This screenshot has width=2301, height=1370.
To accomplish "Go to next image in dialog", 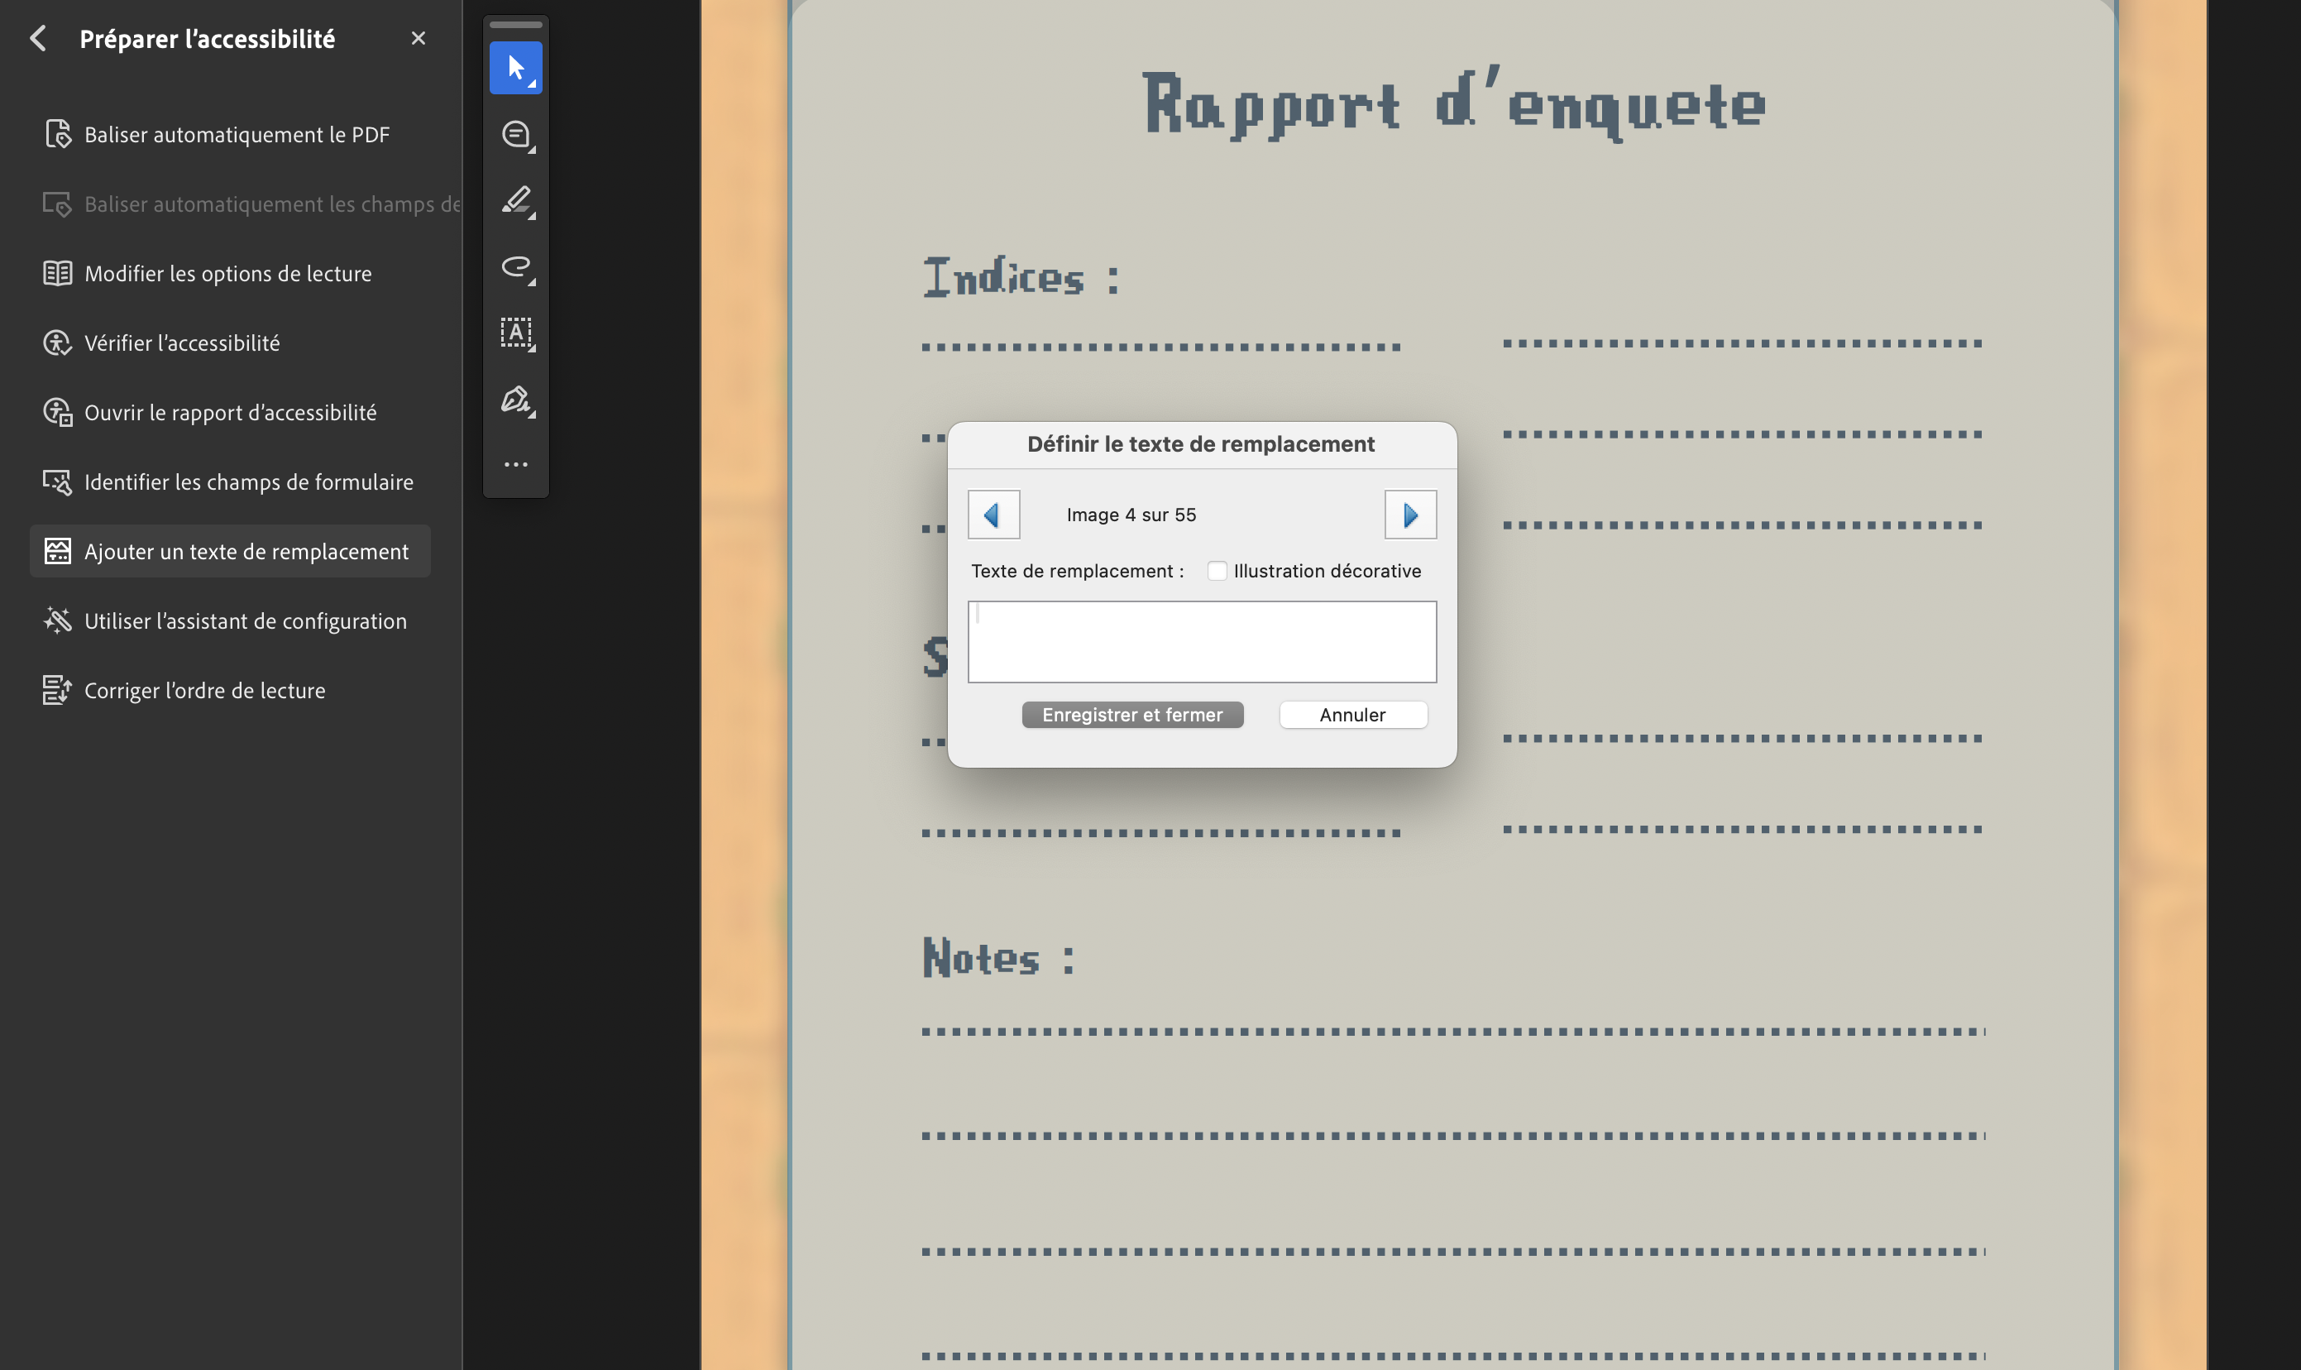I will click(1410, 515).
